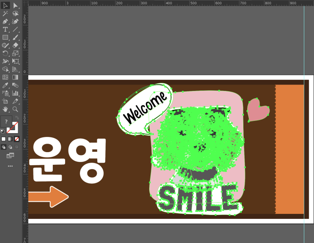Screen dimensions: 314x243
Task: Choose the Curvature tool
Action: (15, 22)
